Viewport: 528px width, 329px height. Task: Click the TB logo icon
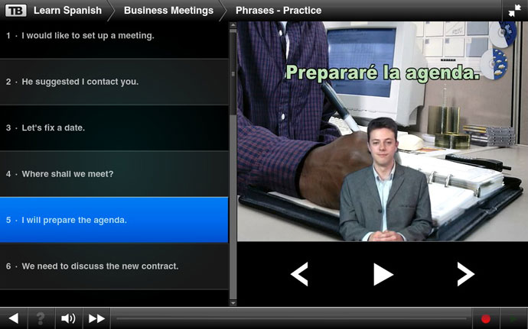(x=15, y=11)
